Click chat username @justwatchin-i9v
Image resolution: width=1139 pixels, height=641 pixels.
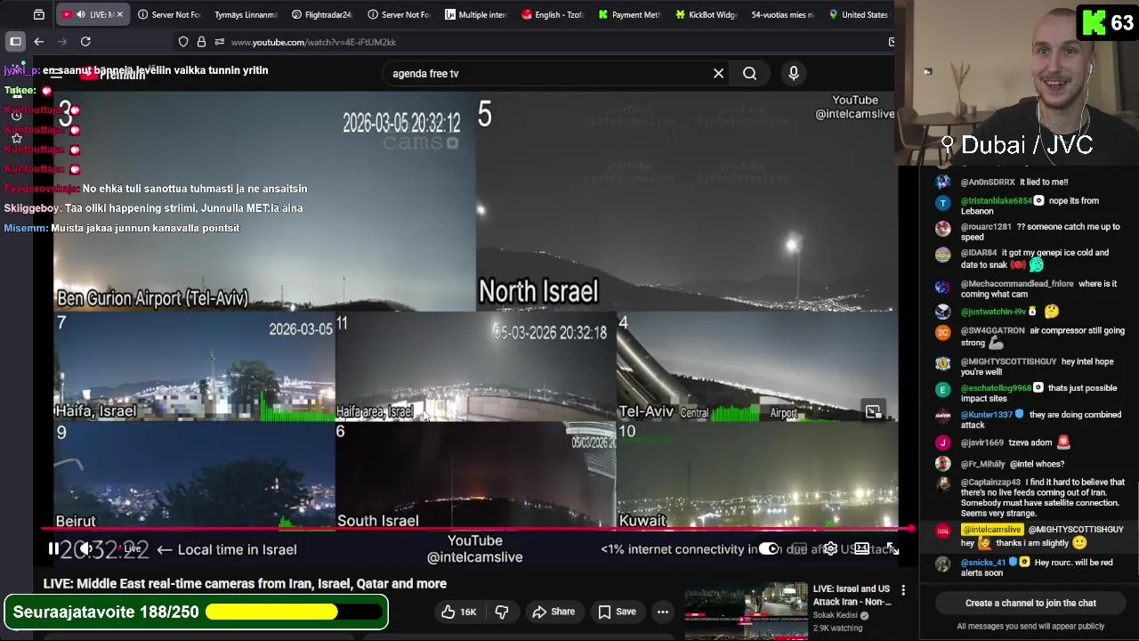tap(993, 312)
